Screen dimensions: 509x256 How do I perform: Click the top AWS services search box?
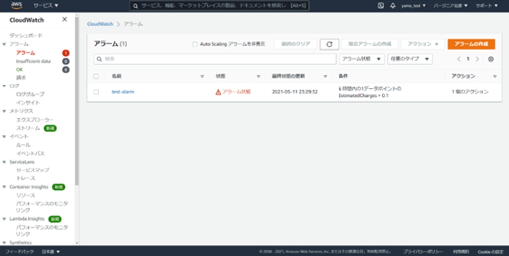point(219,6)
